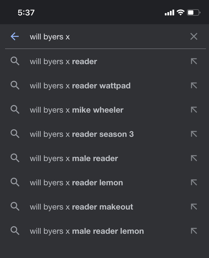Select suggestion 'will byers x reader'
Viewport: 209px width, 258px height.
click(64, 61)
